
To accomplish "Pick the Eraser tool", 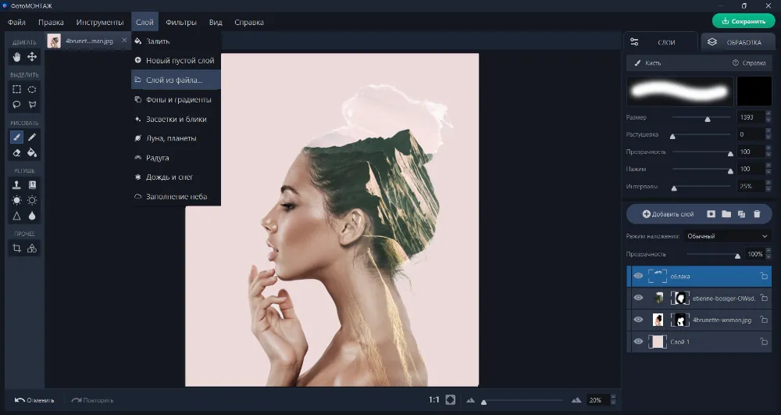I will [16, 152].
